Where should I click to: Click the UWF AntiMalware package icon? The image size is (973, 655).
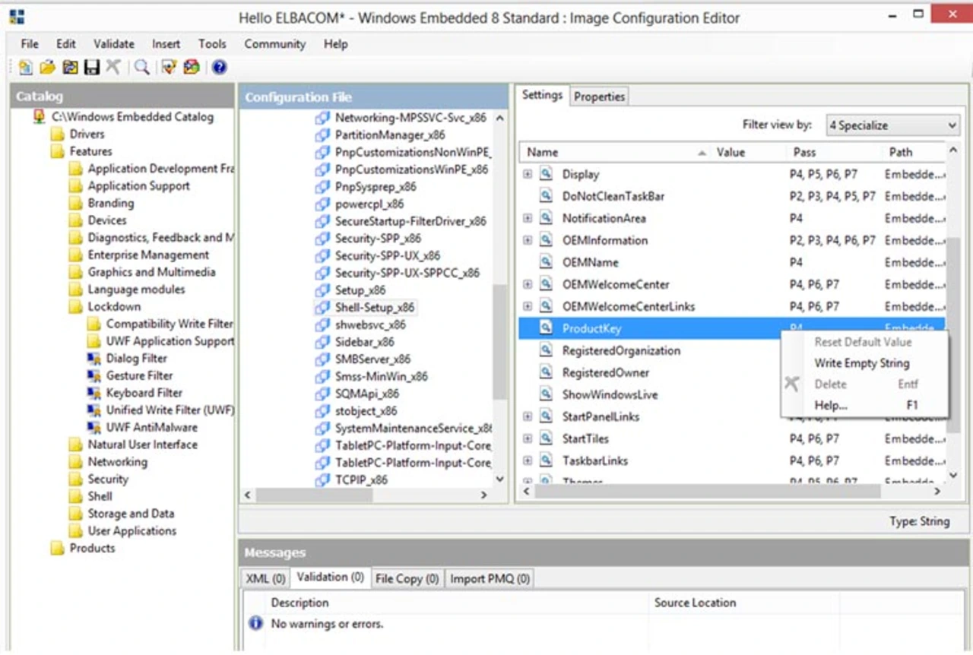pyautogui.click(x=94, y=428)
